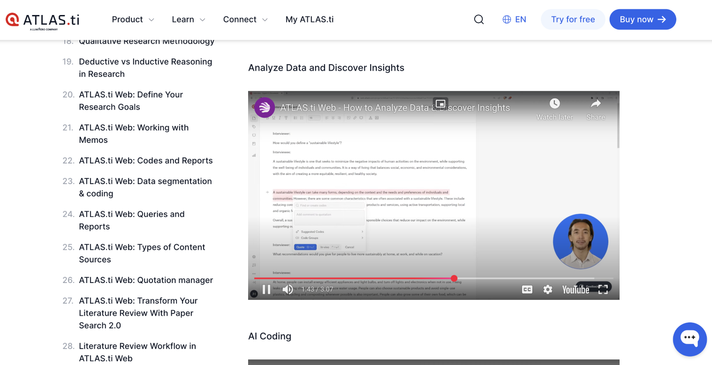Open Literature Review Workflow link
Image resolution: width=712 pixels, height=365 pixels.
point(137,352)
